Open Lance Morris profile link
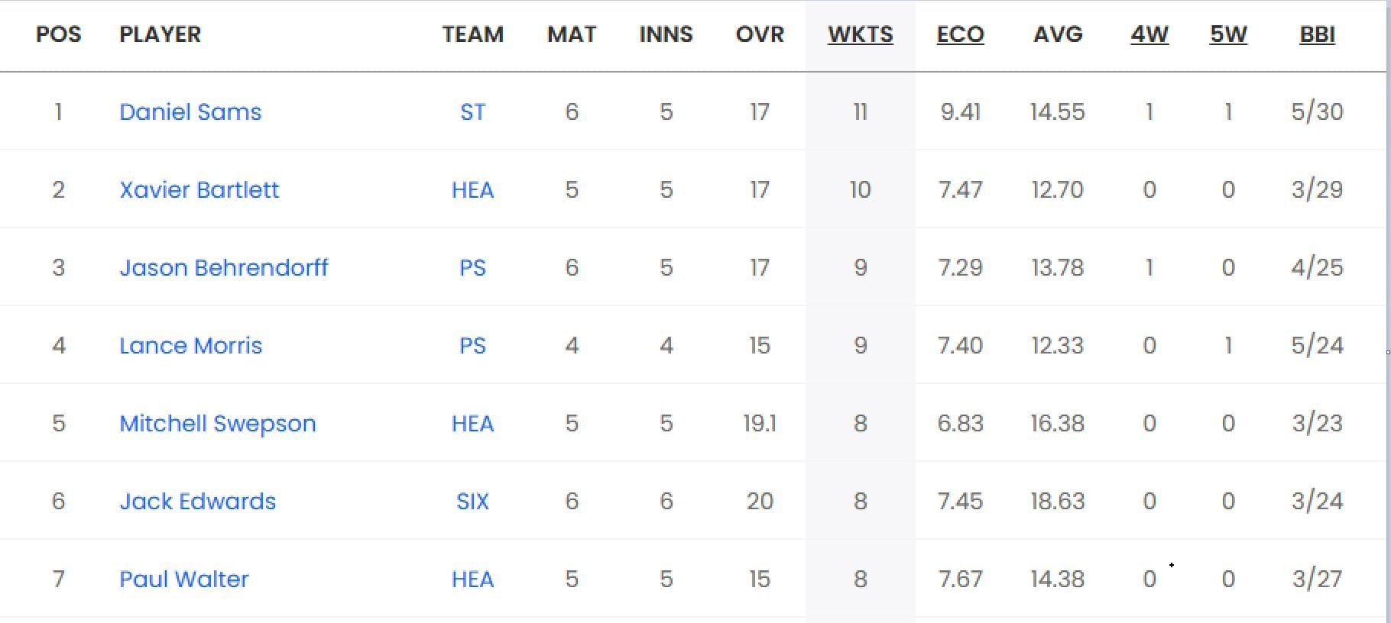This screenshot has width=1391, height=623. 190,346
